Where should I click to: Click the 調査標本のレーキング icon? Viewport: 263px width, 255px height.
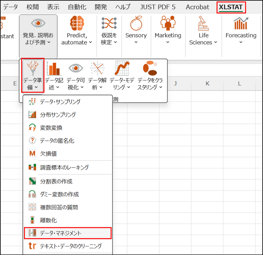32,167
